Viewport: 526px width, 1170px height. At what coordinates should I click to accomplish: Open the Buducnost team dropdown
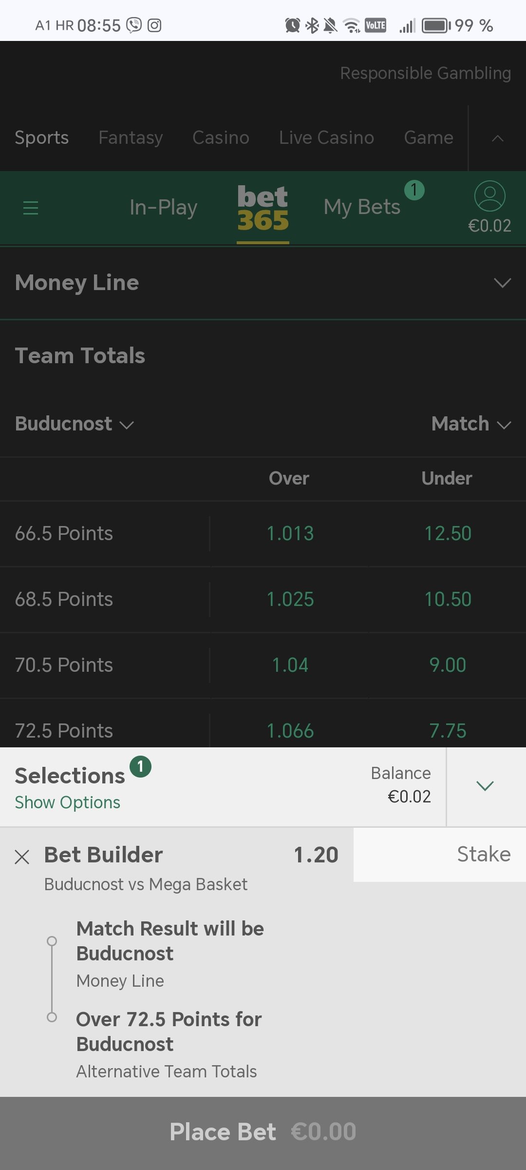tap(74, 424)
